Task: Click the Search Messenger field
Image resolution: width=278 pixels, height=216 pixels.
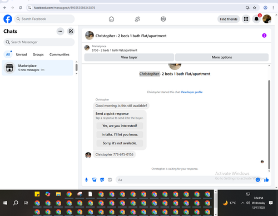Action: 39,42
